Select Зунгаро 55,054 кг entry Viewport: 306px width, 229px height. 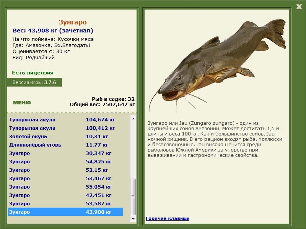coord(65,187)
